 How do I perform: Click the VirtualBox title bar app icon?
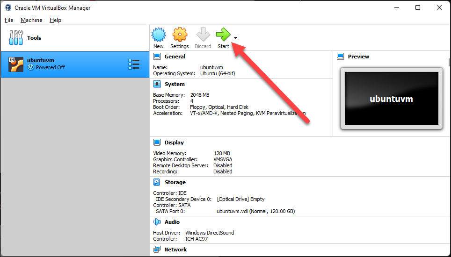[8, 7]
